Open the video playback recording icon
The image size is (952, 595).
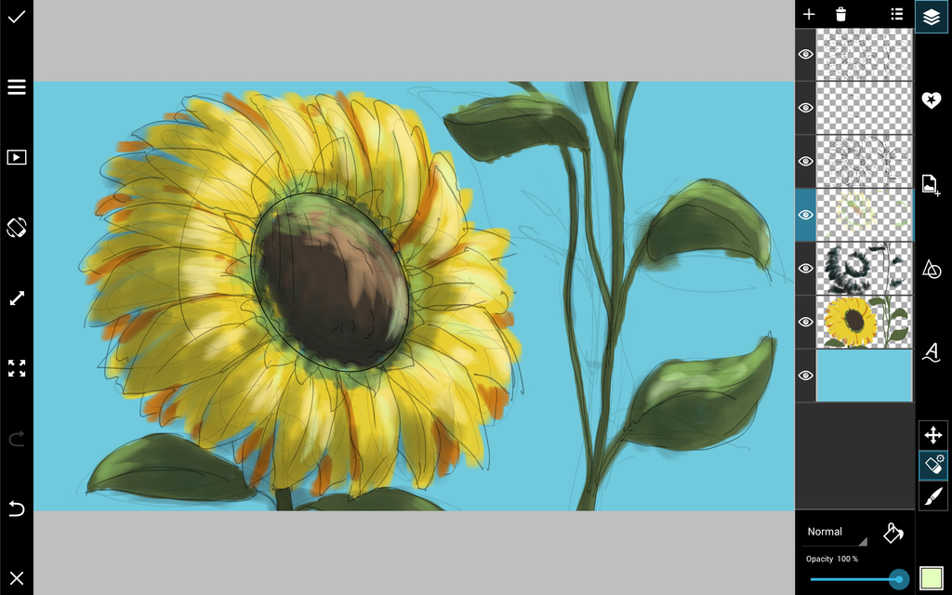click(x=17, y=157)
